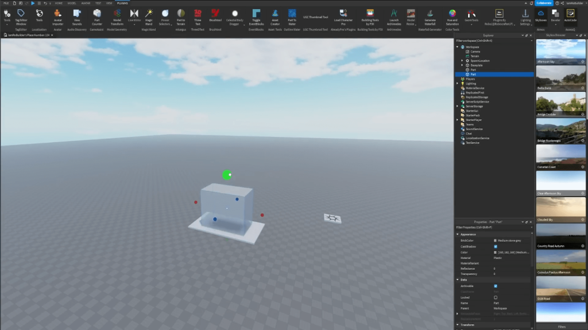The height and width of the screenshot is (330, 588).
Task: Open the Lighting Settings plugin
Action: click(525, 17)
